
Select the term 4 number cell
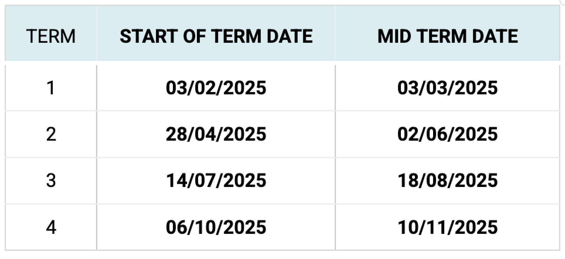coord(51,227)
